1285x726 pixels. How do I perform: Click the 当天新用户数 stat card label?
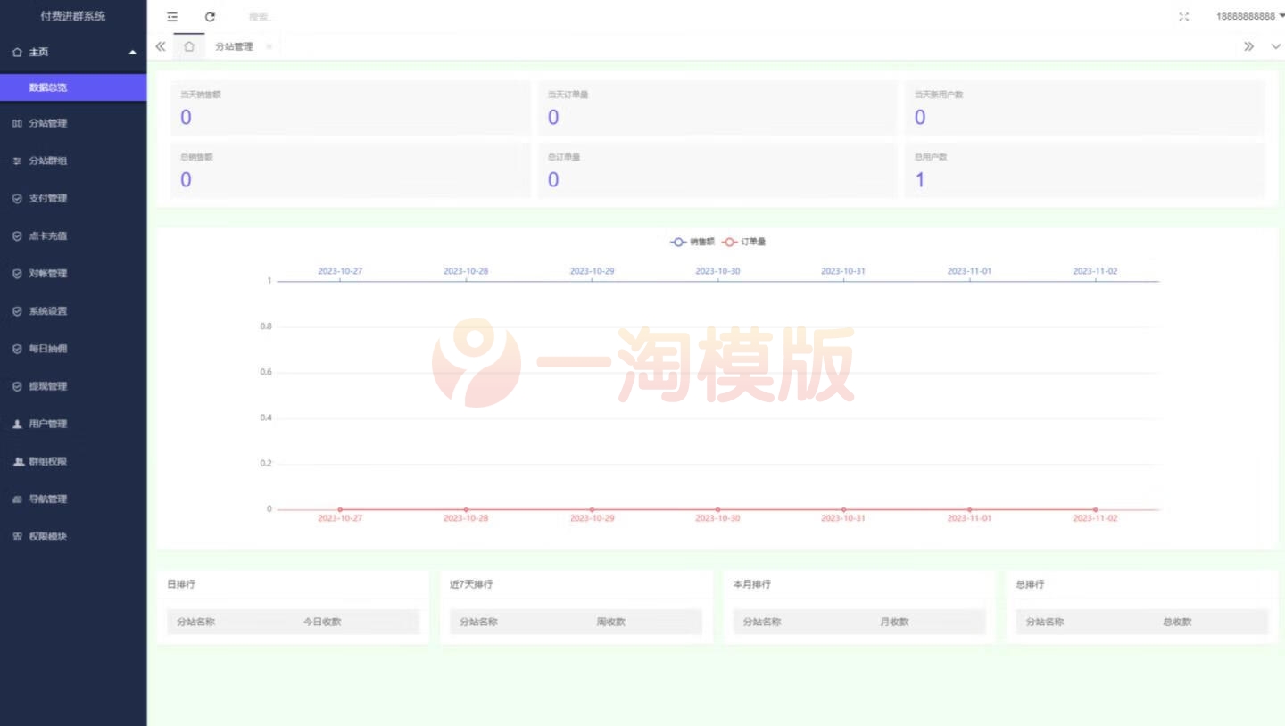coord(940,94)
